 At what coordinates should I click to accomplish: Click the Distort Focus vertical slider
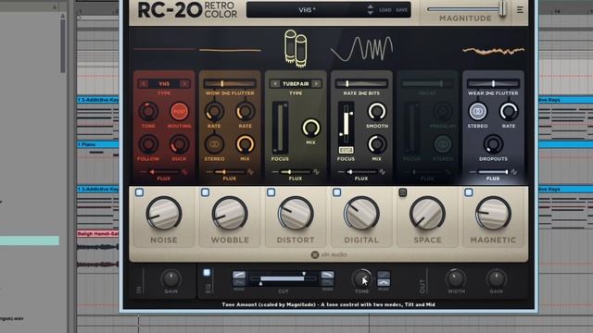(x=280, y=128)
